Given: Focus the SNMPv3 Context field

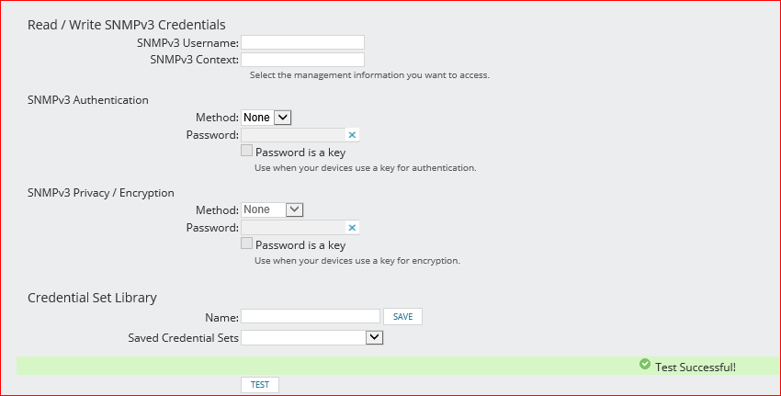Looking at the screenshot, I should (302, 60).
